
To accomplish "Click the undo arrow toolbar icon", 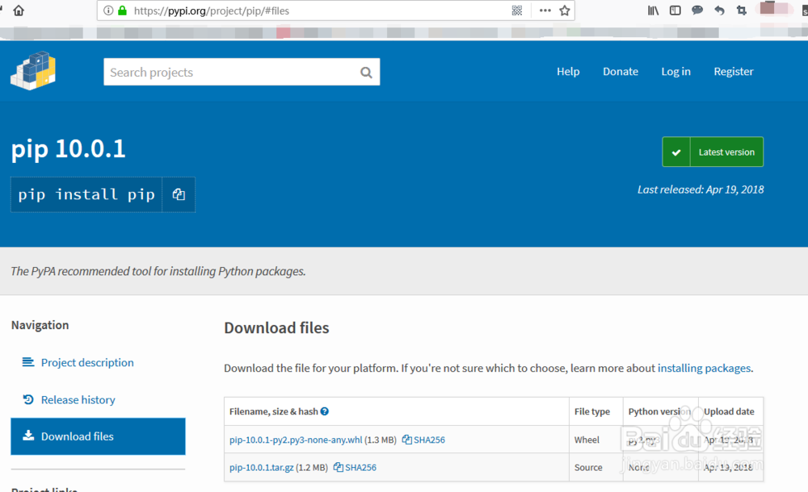I will (719, 10).
